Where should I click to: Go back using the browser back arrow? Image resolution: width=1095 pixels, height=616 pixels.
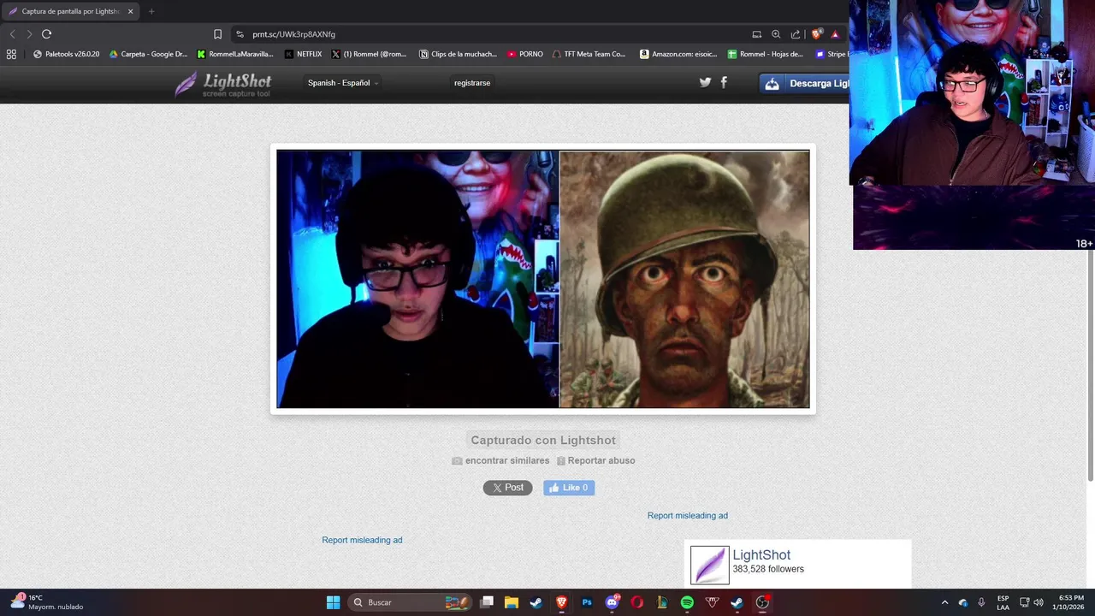pyautogui.click(x=12, y=34)
